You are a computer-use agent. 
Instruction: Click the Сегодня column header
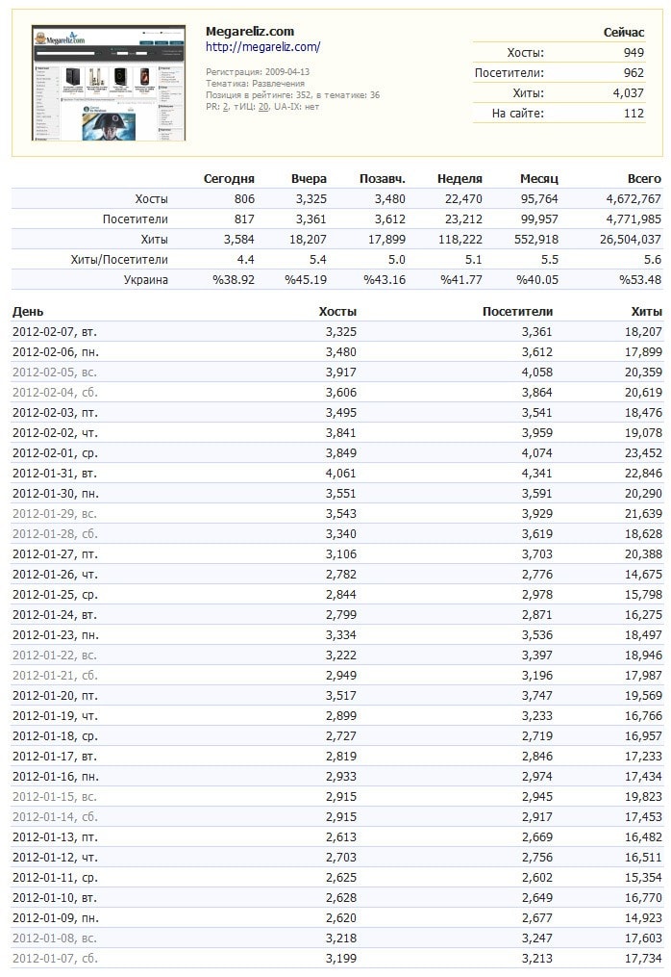coord(229,178)
